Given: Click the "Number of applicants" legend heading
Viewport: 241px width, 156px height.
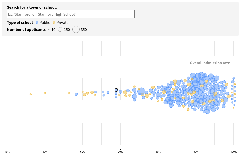Looking at the screenshot, I should (x=26, y=30).
